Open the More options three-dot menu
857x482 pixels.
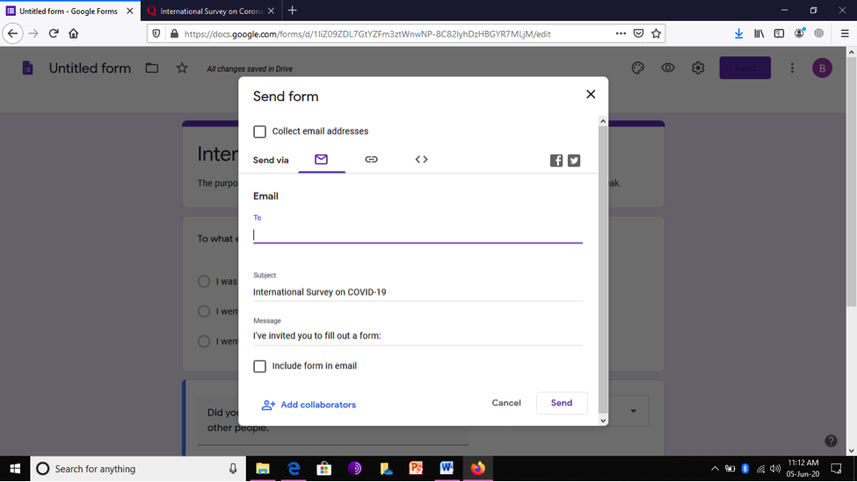(792, 68)
